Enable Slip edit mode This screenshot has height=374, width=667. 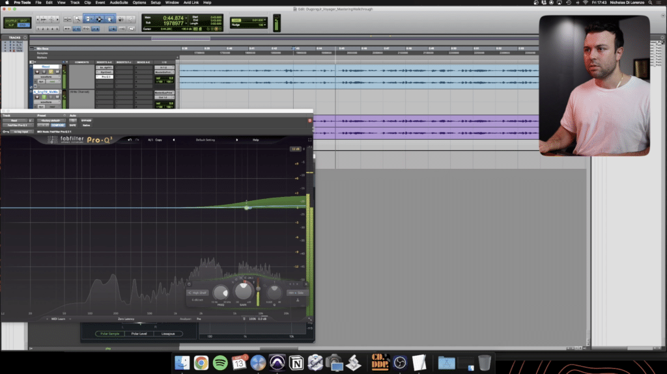[11, 25]
